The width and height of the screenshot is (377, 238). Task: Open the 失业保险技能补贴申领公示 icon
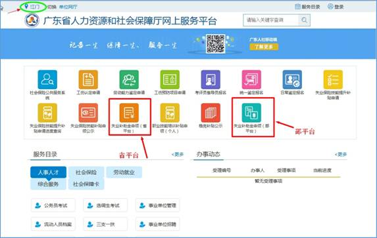88,113
